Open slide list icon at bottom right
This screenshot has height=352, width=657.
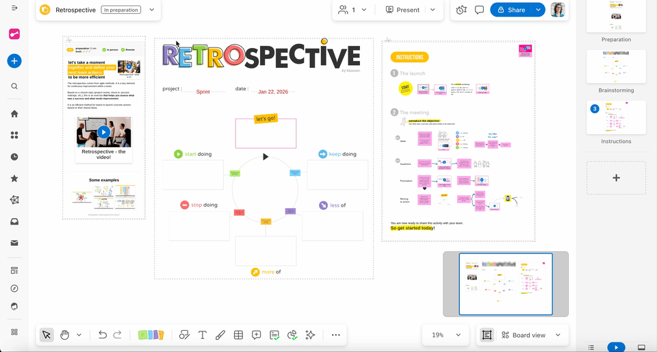(591, 347)
